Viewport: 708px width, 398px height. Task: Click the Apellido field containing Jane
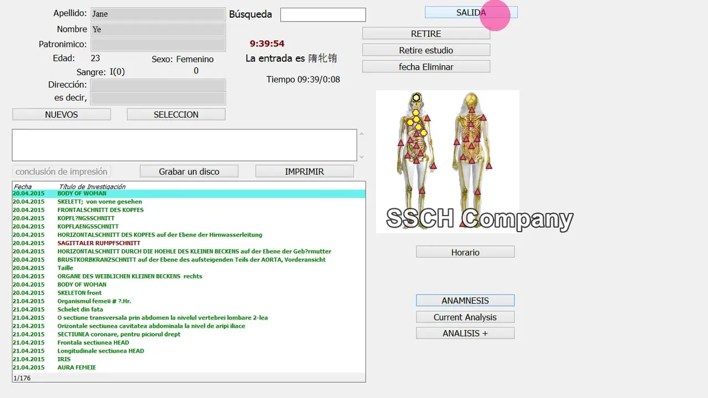coord(158,14)
